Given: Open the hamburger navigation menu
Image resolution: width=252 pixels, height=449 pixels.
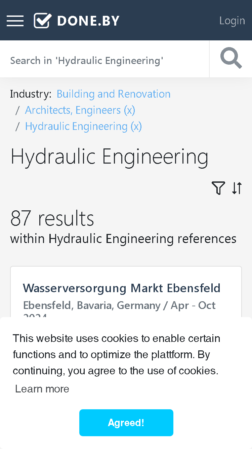Looking at the screenshot, I should tap(15, 21).
